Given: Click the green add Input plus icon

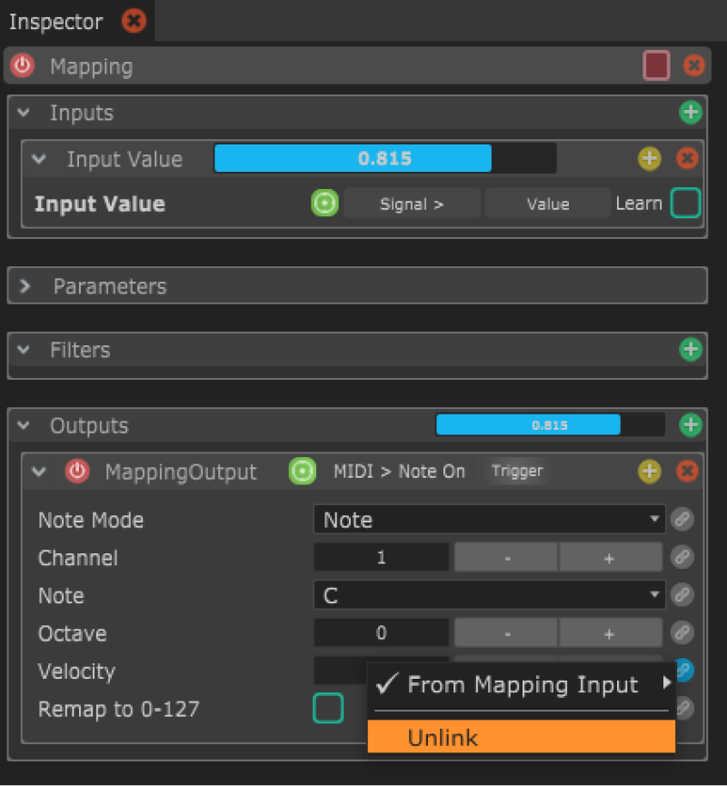Looking at the screenshot, I should click(x=691, y=113).
